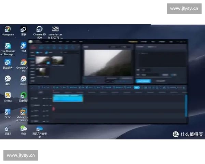
Task: Click the blue button in the right panel
Action: pyautogui.click(x=143, y=81)
